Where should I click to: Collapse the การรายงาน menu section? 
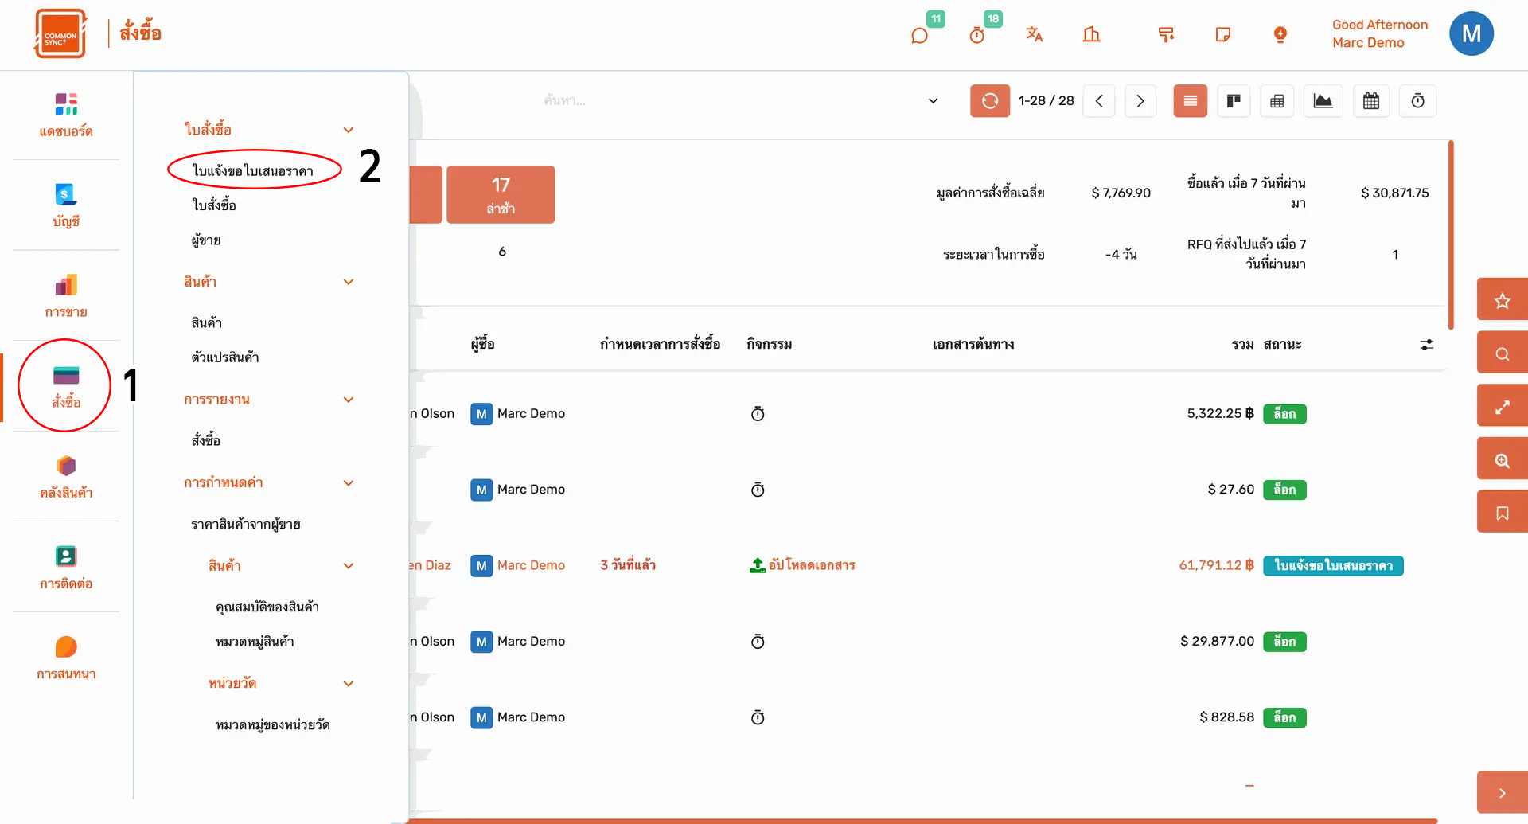pos(348,400)
